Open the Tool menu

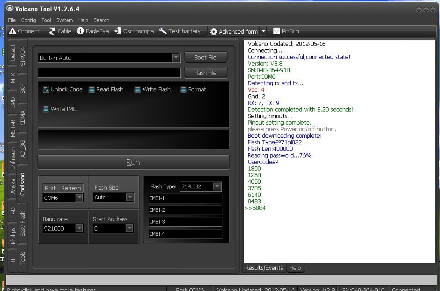pyautogui.click(x=46, y=20)
